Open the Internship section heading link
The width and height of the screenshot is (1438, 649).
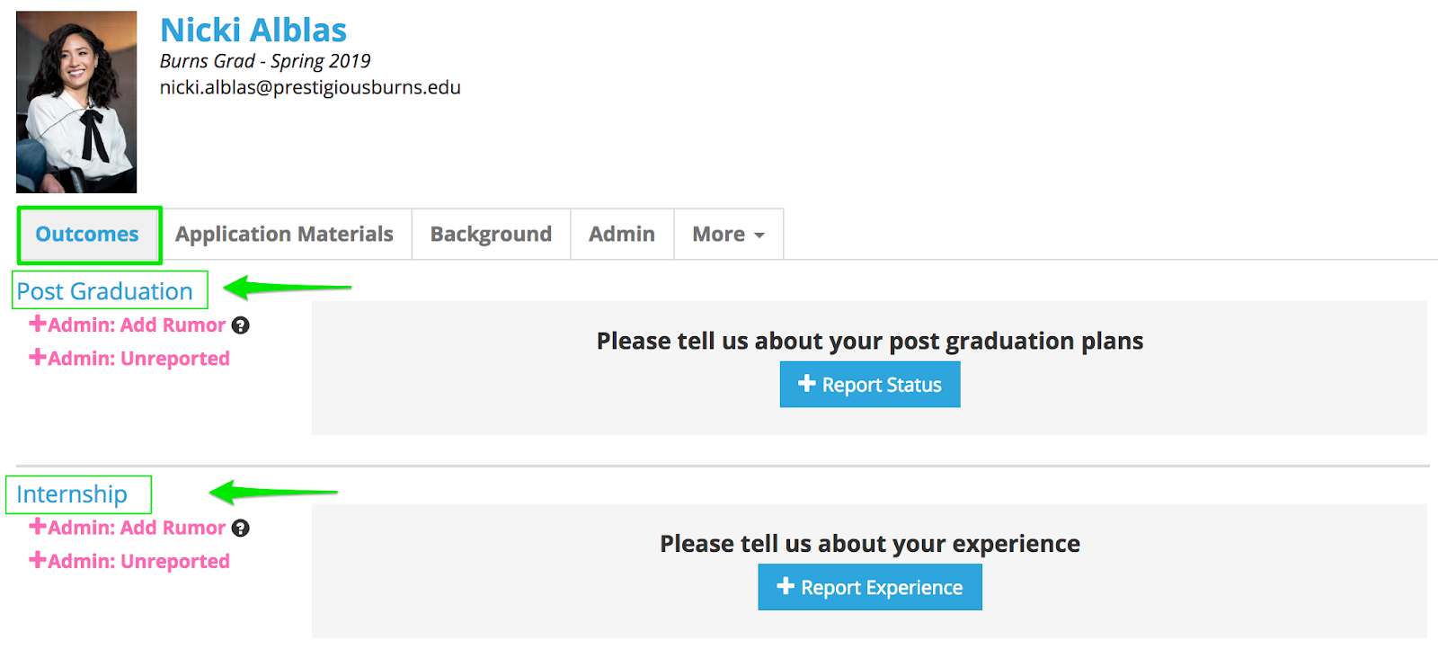pyautogui.click(x=72, y=494)
